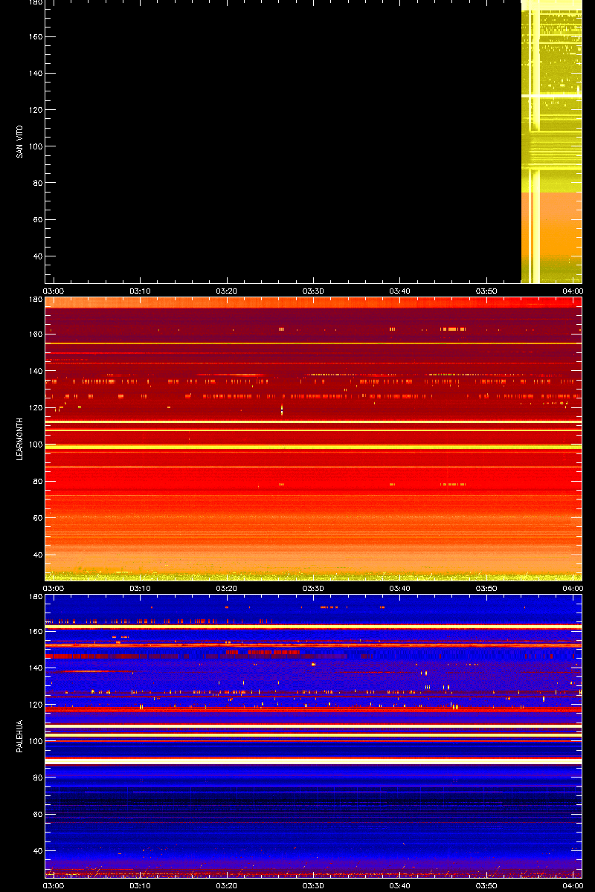Click the 120 frequency tick on San Vito axis
Image resolution: width=595 pixels, height=892 pixels.
tap(35, 110)
